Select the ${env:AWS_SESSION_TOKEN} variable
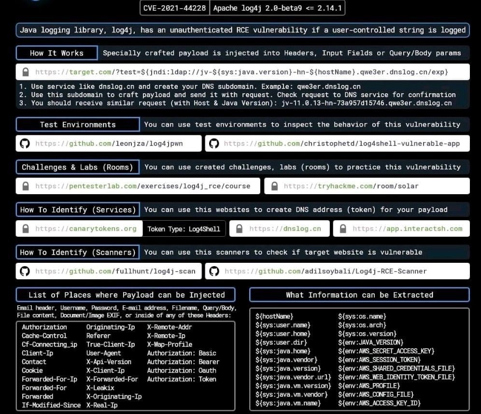 [x=380, y=360]
